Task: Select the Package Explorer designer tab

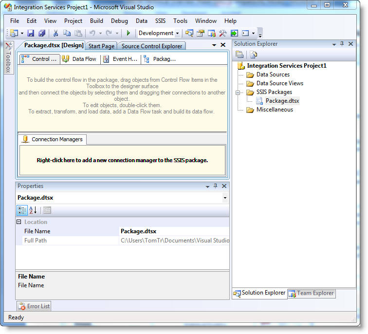Action: 161,59
